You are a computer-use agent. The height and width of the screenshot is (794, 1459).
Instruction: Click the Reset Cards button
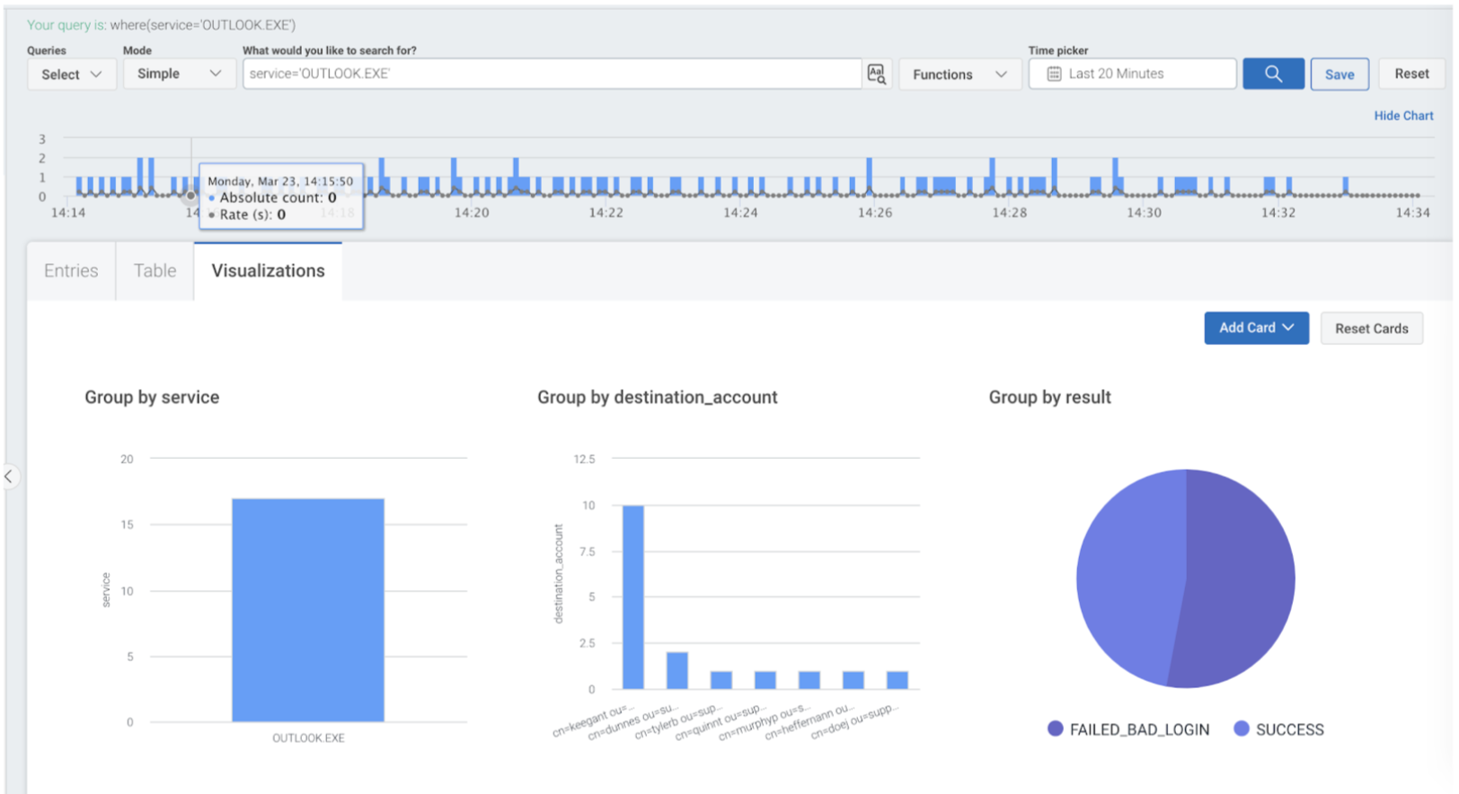click(x=1371, y=328)
